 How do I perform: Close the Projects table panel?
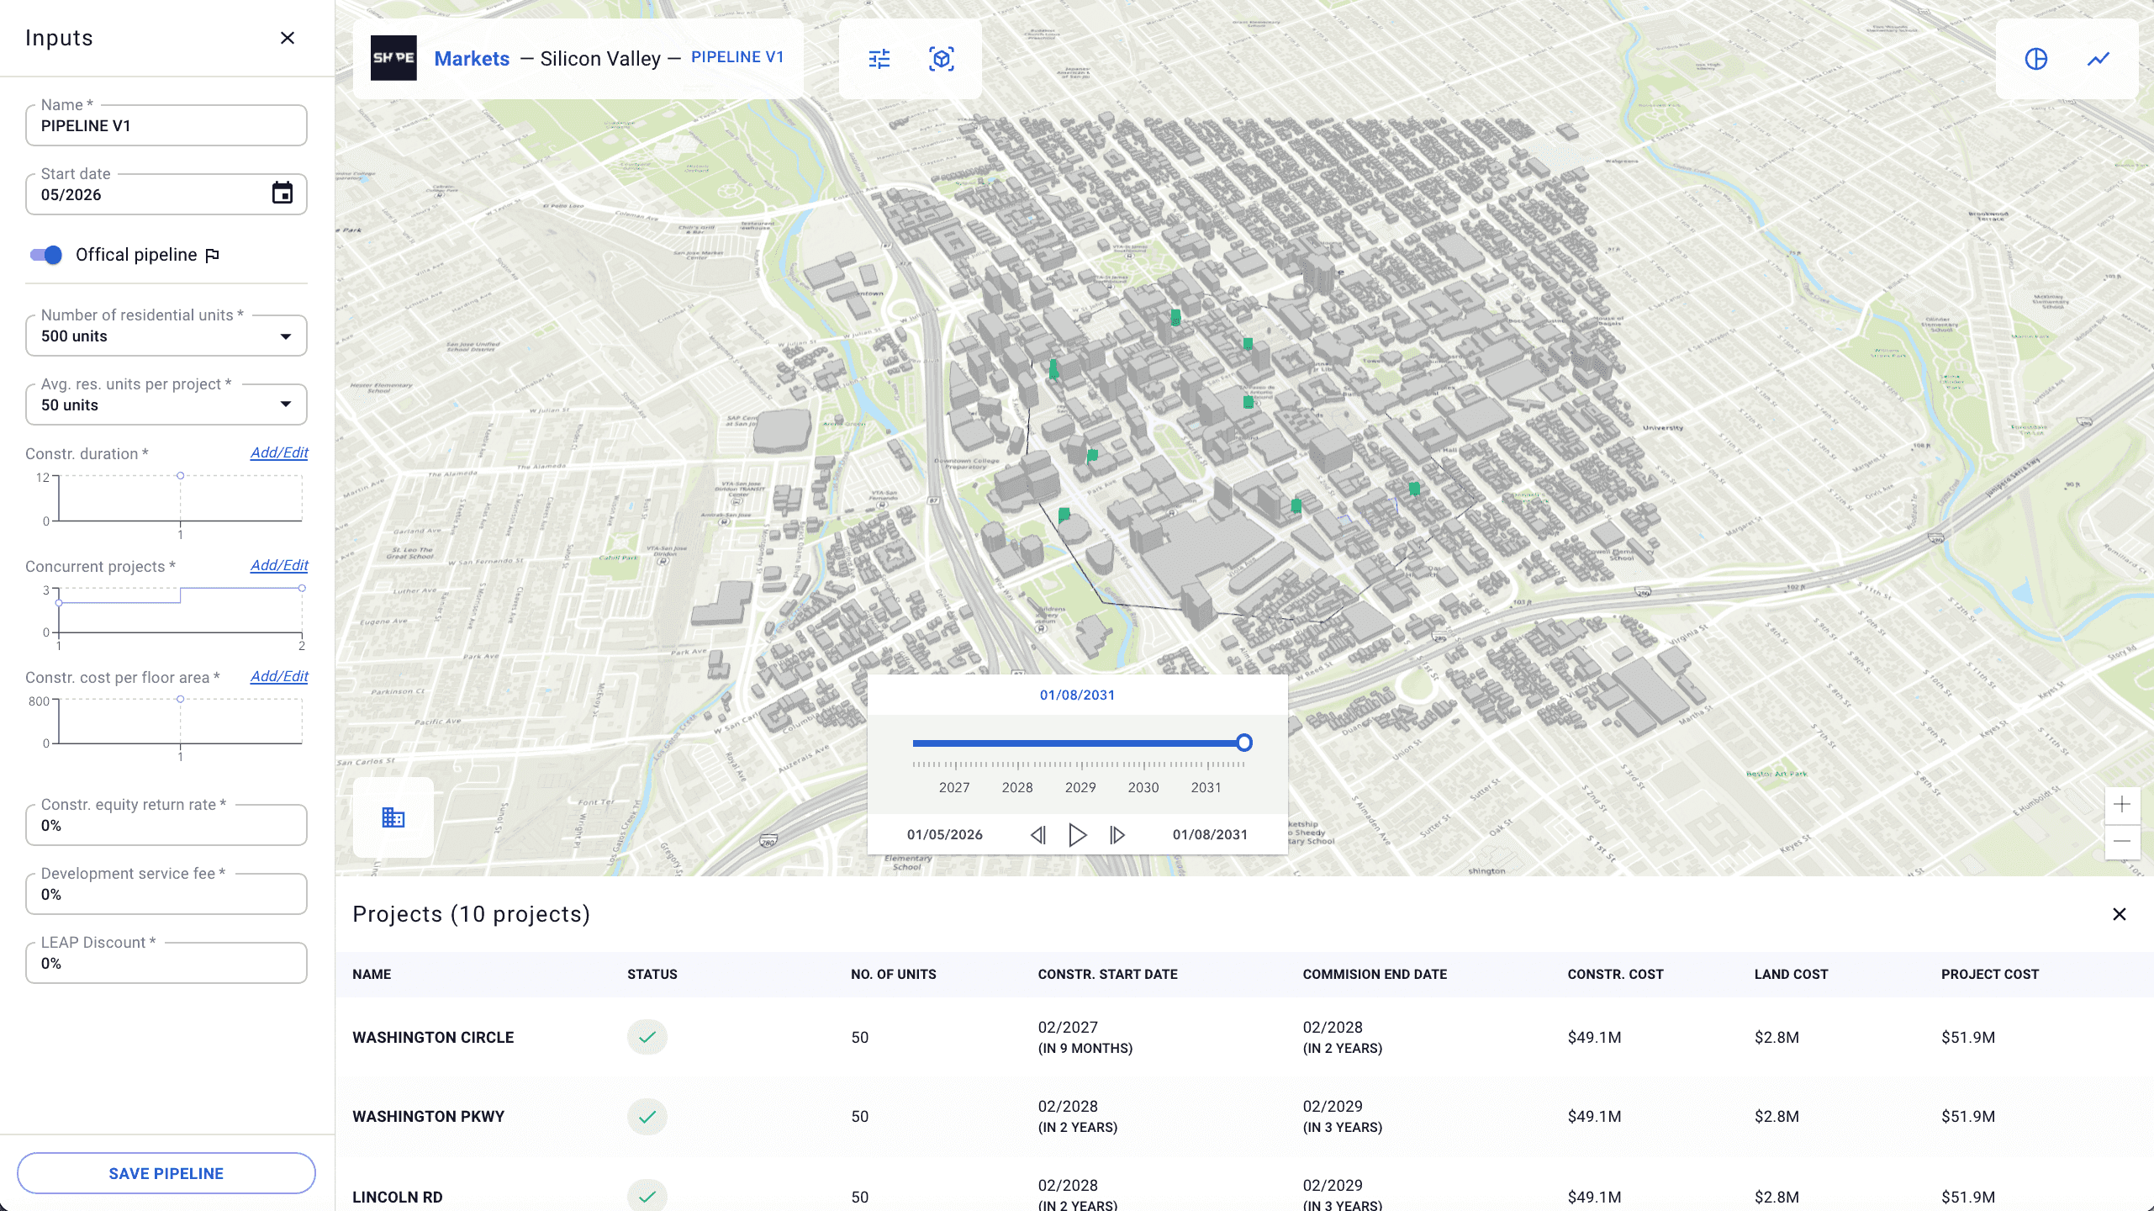pyautogui.click(x=2119, y=914)
